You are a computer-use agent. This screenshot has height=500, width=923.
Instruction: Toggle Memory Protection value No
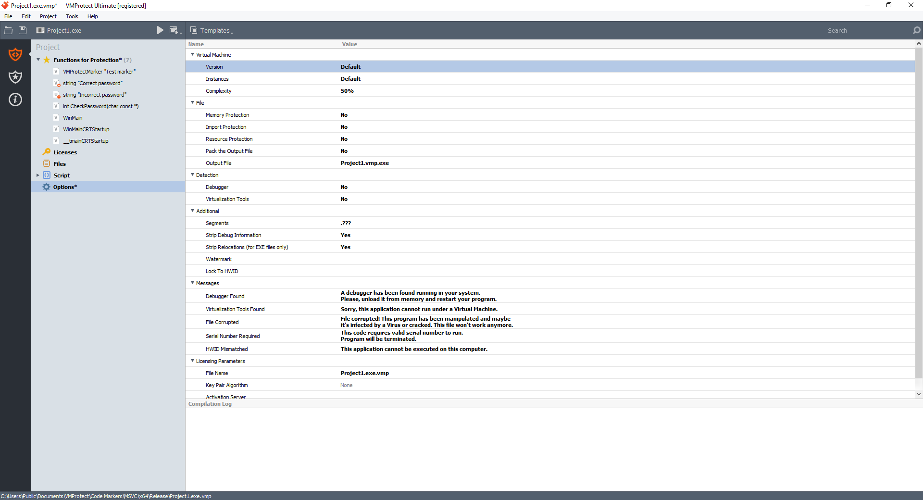(x=344, y=115)
